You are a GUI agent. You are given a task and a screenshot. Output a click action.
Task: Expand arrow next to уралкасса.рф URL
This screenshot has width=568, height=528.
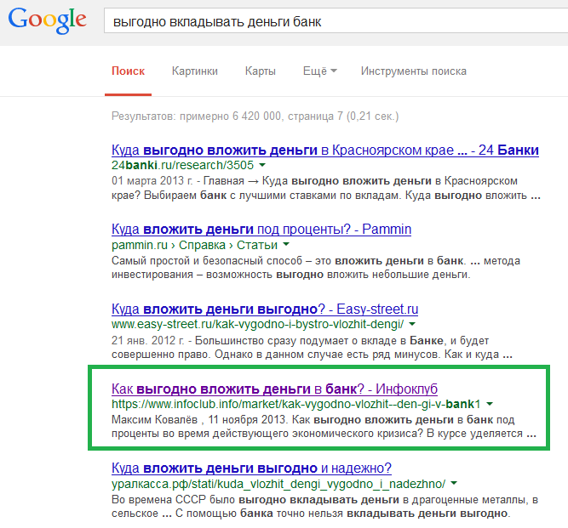pyautogui.click(x=454, y=483)
